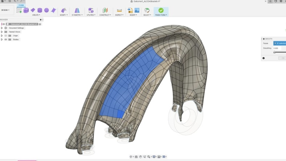The width and height of the screenshot is (286, 161).
Task: Toggle visibility eye of Origin folder
Action: [6, 36]
